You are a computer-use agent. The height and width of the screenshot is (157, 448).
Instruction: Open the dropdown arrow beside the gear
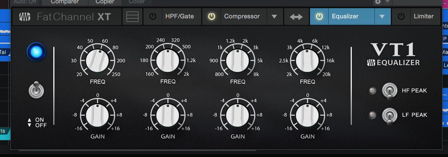[388, 2]
